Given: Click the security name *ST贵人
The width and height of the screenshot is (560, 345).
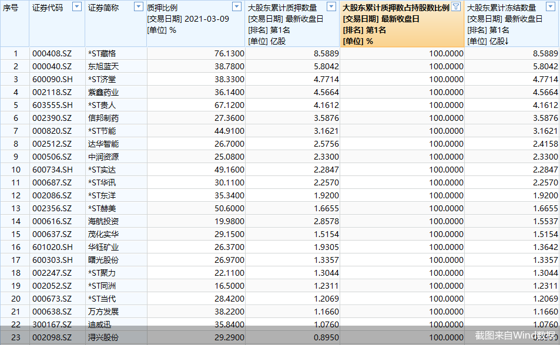Looking at the screenshot, I should coord(102,105).
